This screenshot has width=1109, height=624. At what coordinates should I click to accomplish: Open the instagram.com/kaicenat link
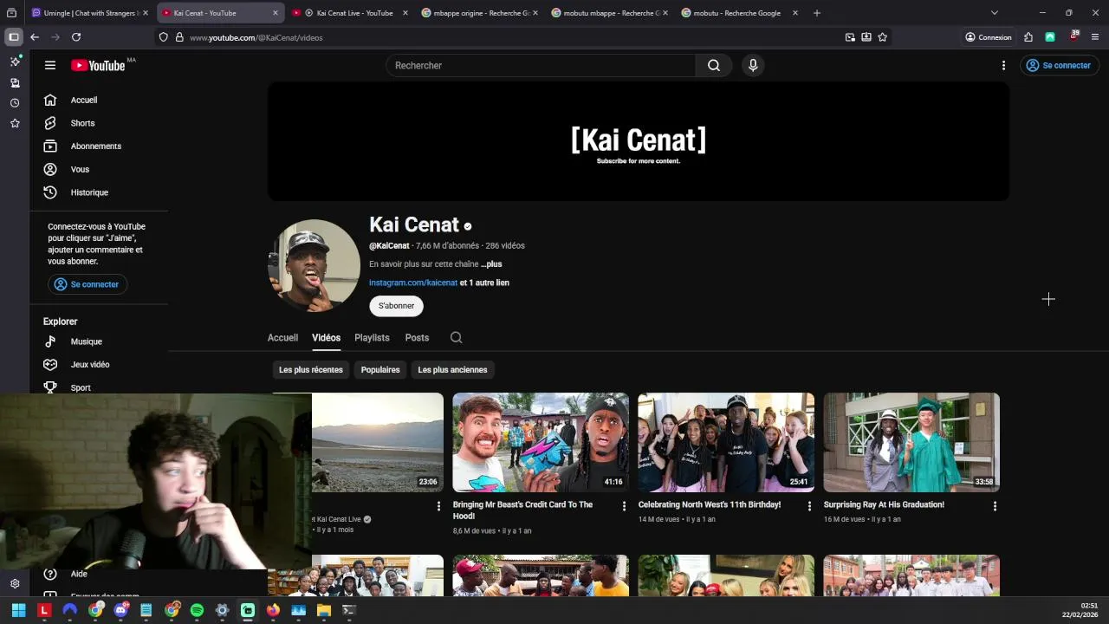pyautogui.click(x=413, y=283)
